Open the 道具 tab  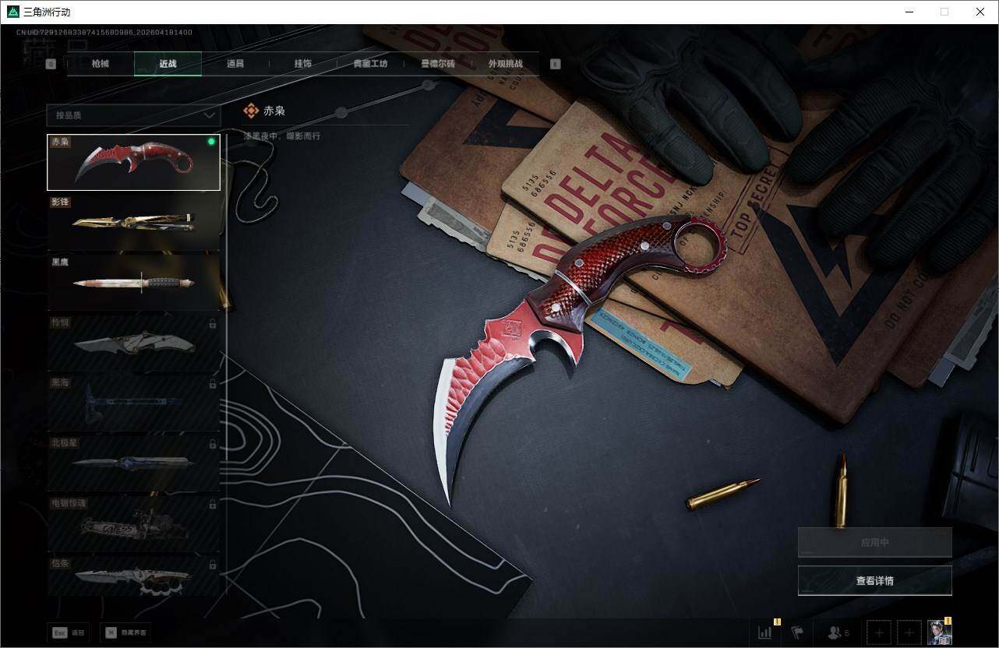tap(235, 64)
